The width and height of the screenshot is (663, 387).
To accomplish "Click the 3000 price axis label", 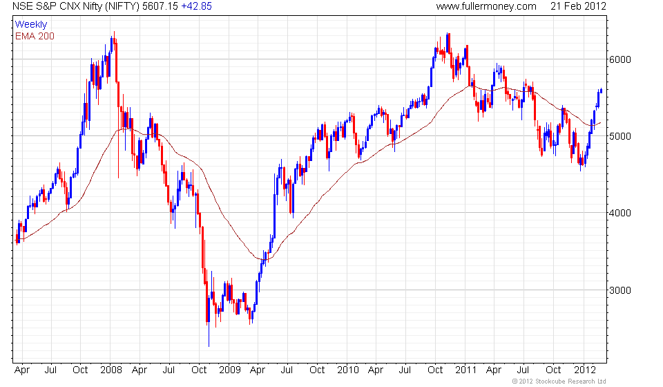I will [619, 290].
